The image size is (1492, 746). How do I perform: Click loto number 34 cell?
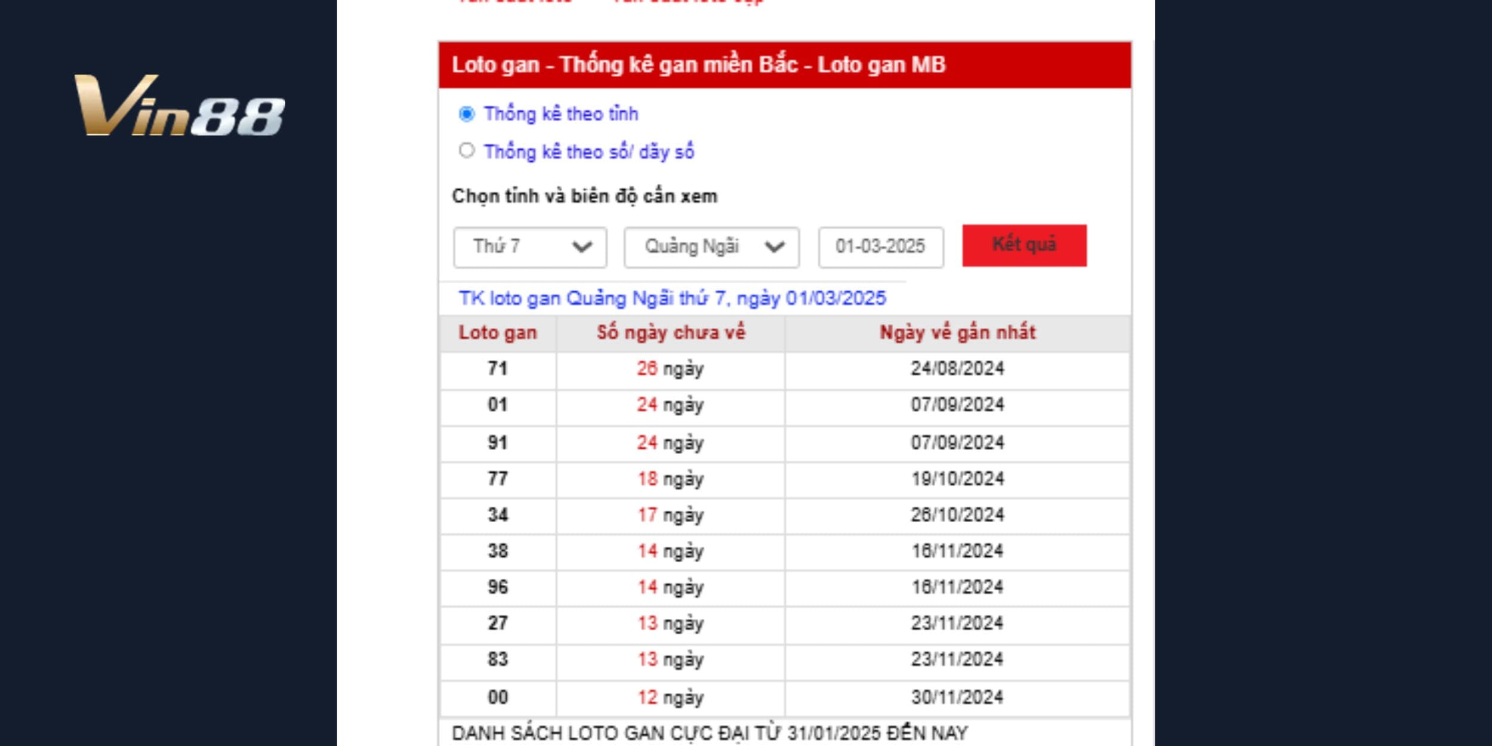coord(498,516)
